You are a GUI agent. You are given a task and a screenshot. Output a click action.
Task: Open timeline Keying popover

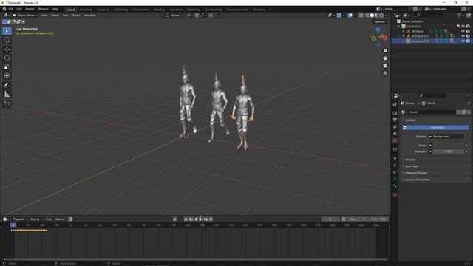click(36, 219)
